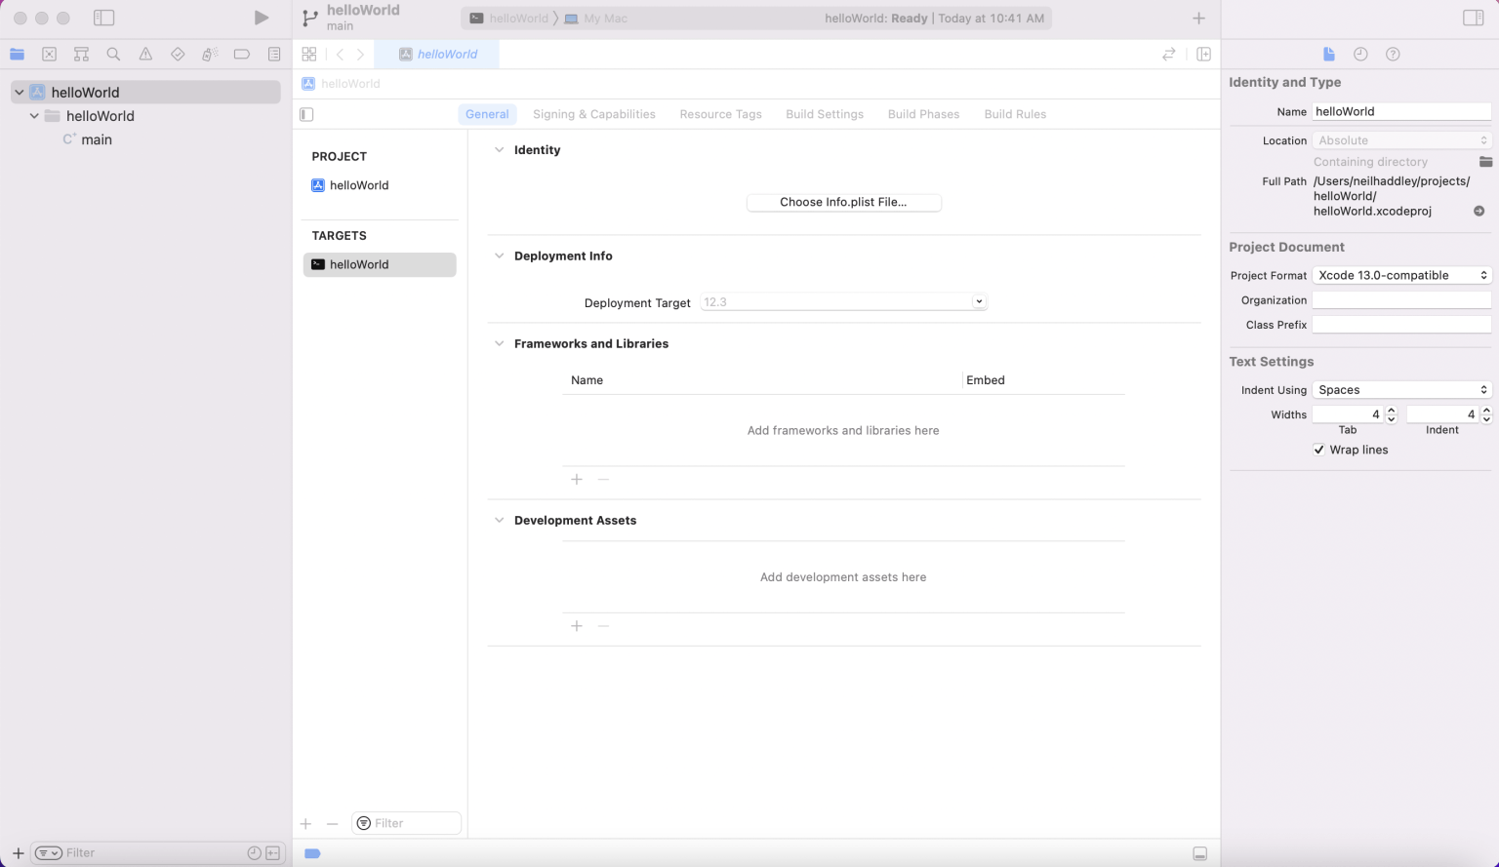
Task: Open the Project navigator folder icon
Action: click(18, 55)
